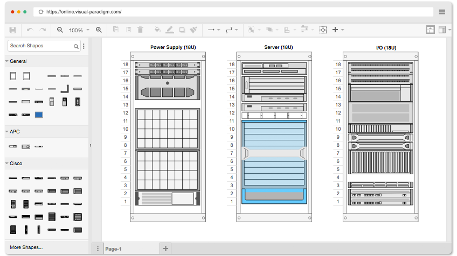The height and width of the screenshot is (256, 457).
Task: Select the Line color pencil tool
Action: point(170,30)
